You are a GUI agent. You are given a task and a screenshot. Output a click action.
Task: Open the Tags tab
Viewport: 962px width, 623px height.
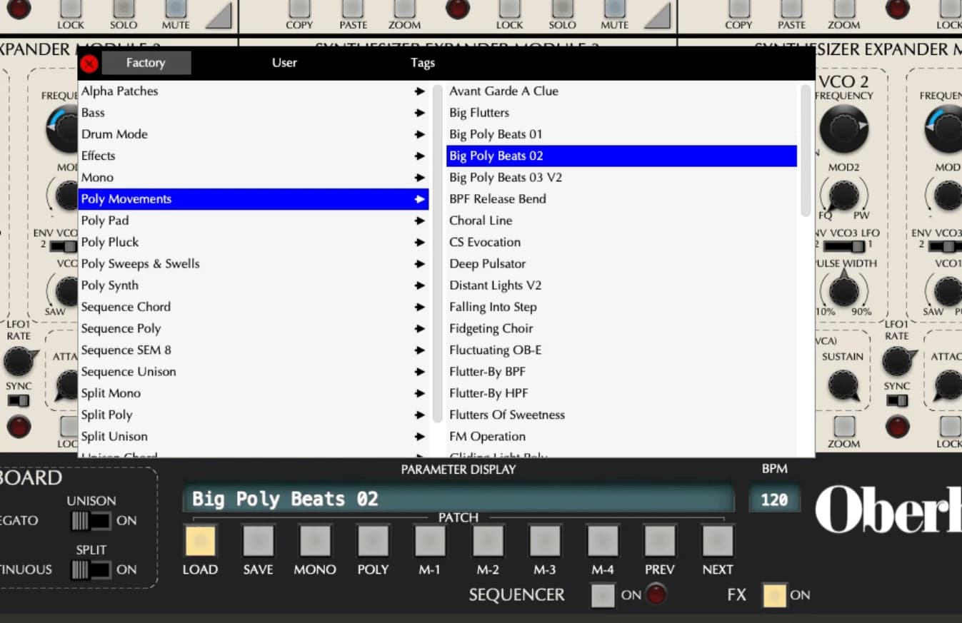[x=423, y=63]
